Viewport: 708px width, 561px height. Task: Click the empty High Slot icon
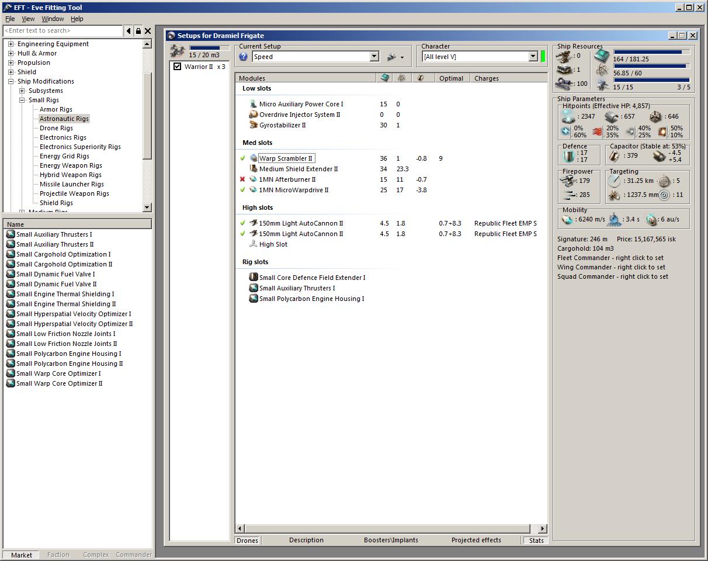point(254,244)
